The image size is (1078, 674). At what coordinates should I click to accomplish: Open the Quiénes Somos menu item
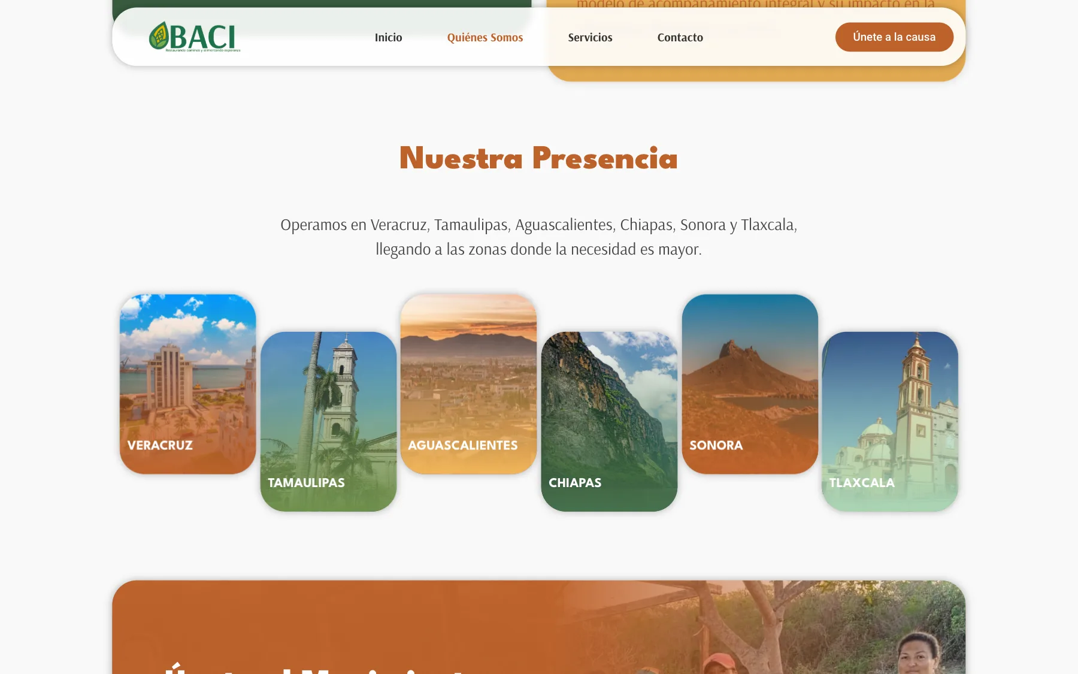tap(485, 37)
